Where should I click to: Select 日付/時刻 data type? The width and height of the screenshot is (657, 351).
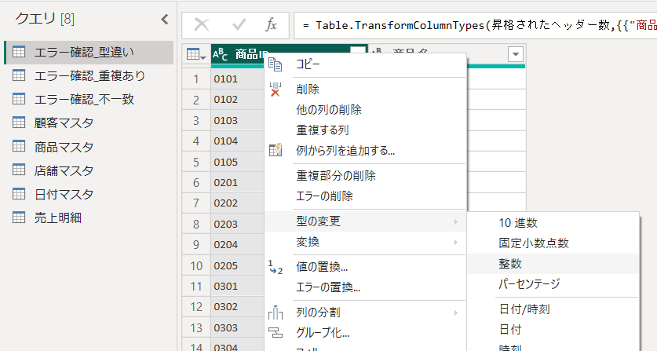(553, 309)
